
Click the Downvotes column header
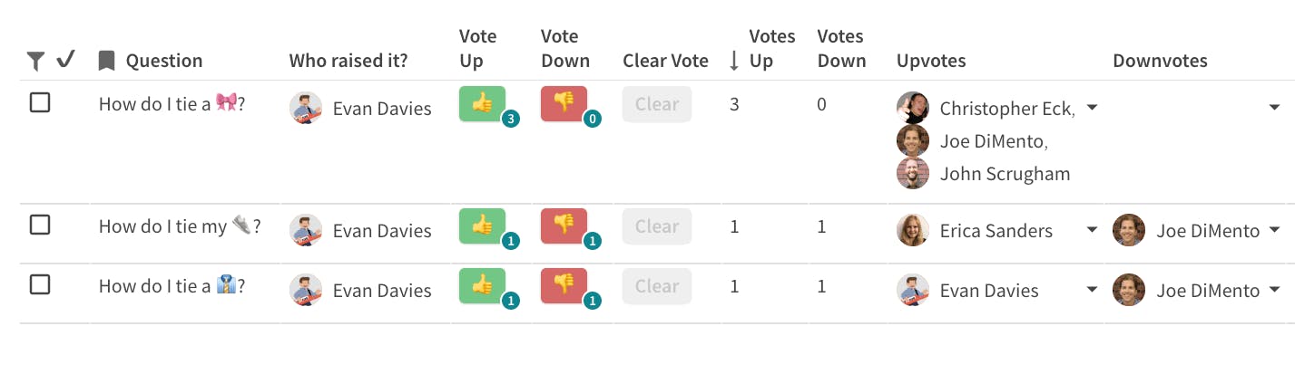click(x=1160, y=61)
